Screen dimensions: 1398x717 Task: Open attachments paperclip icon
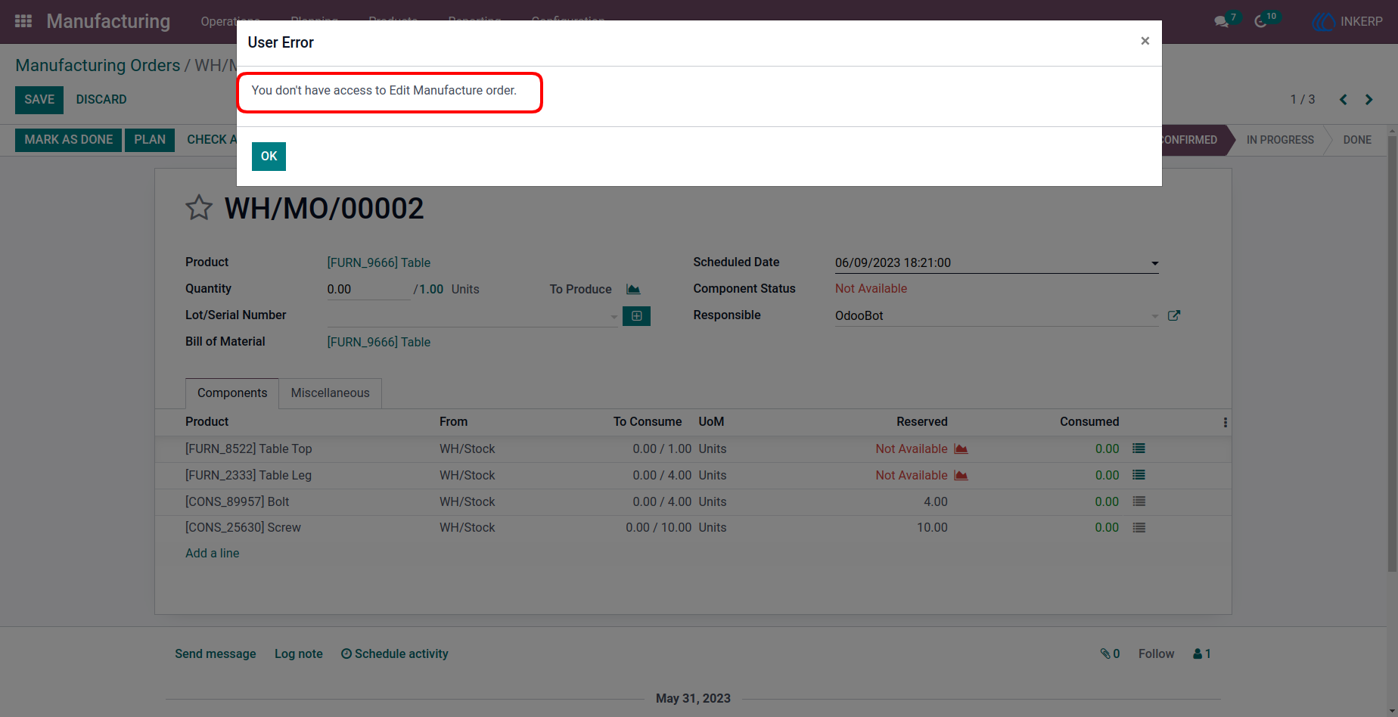tap(1110, 653)
